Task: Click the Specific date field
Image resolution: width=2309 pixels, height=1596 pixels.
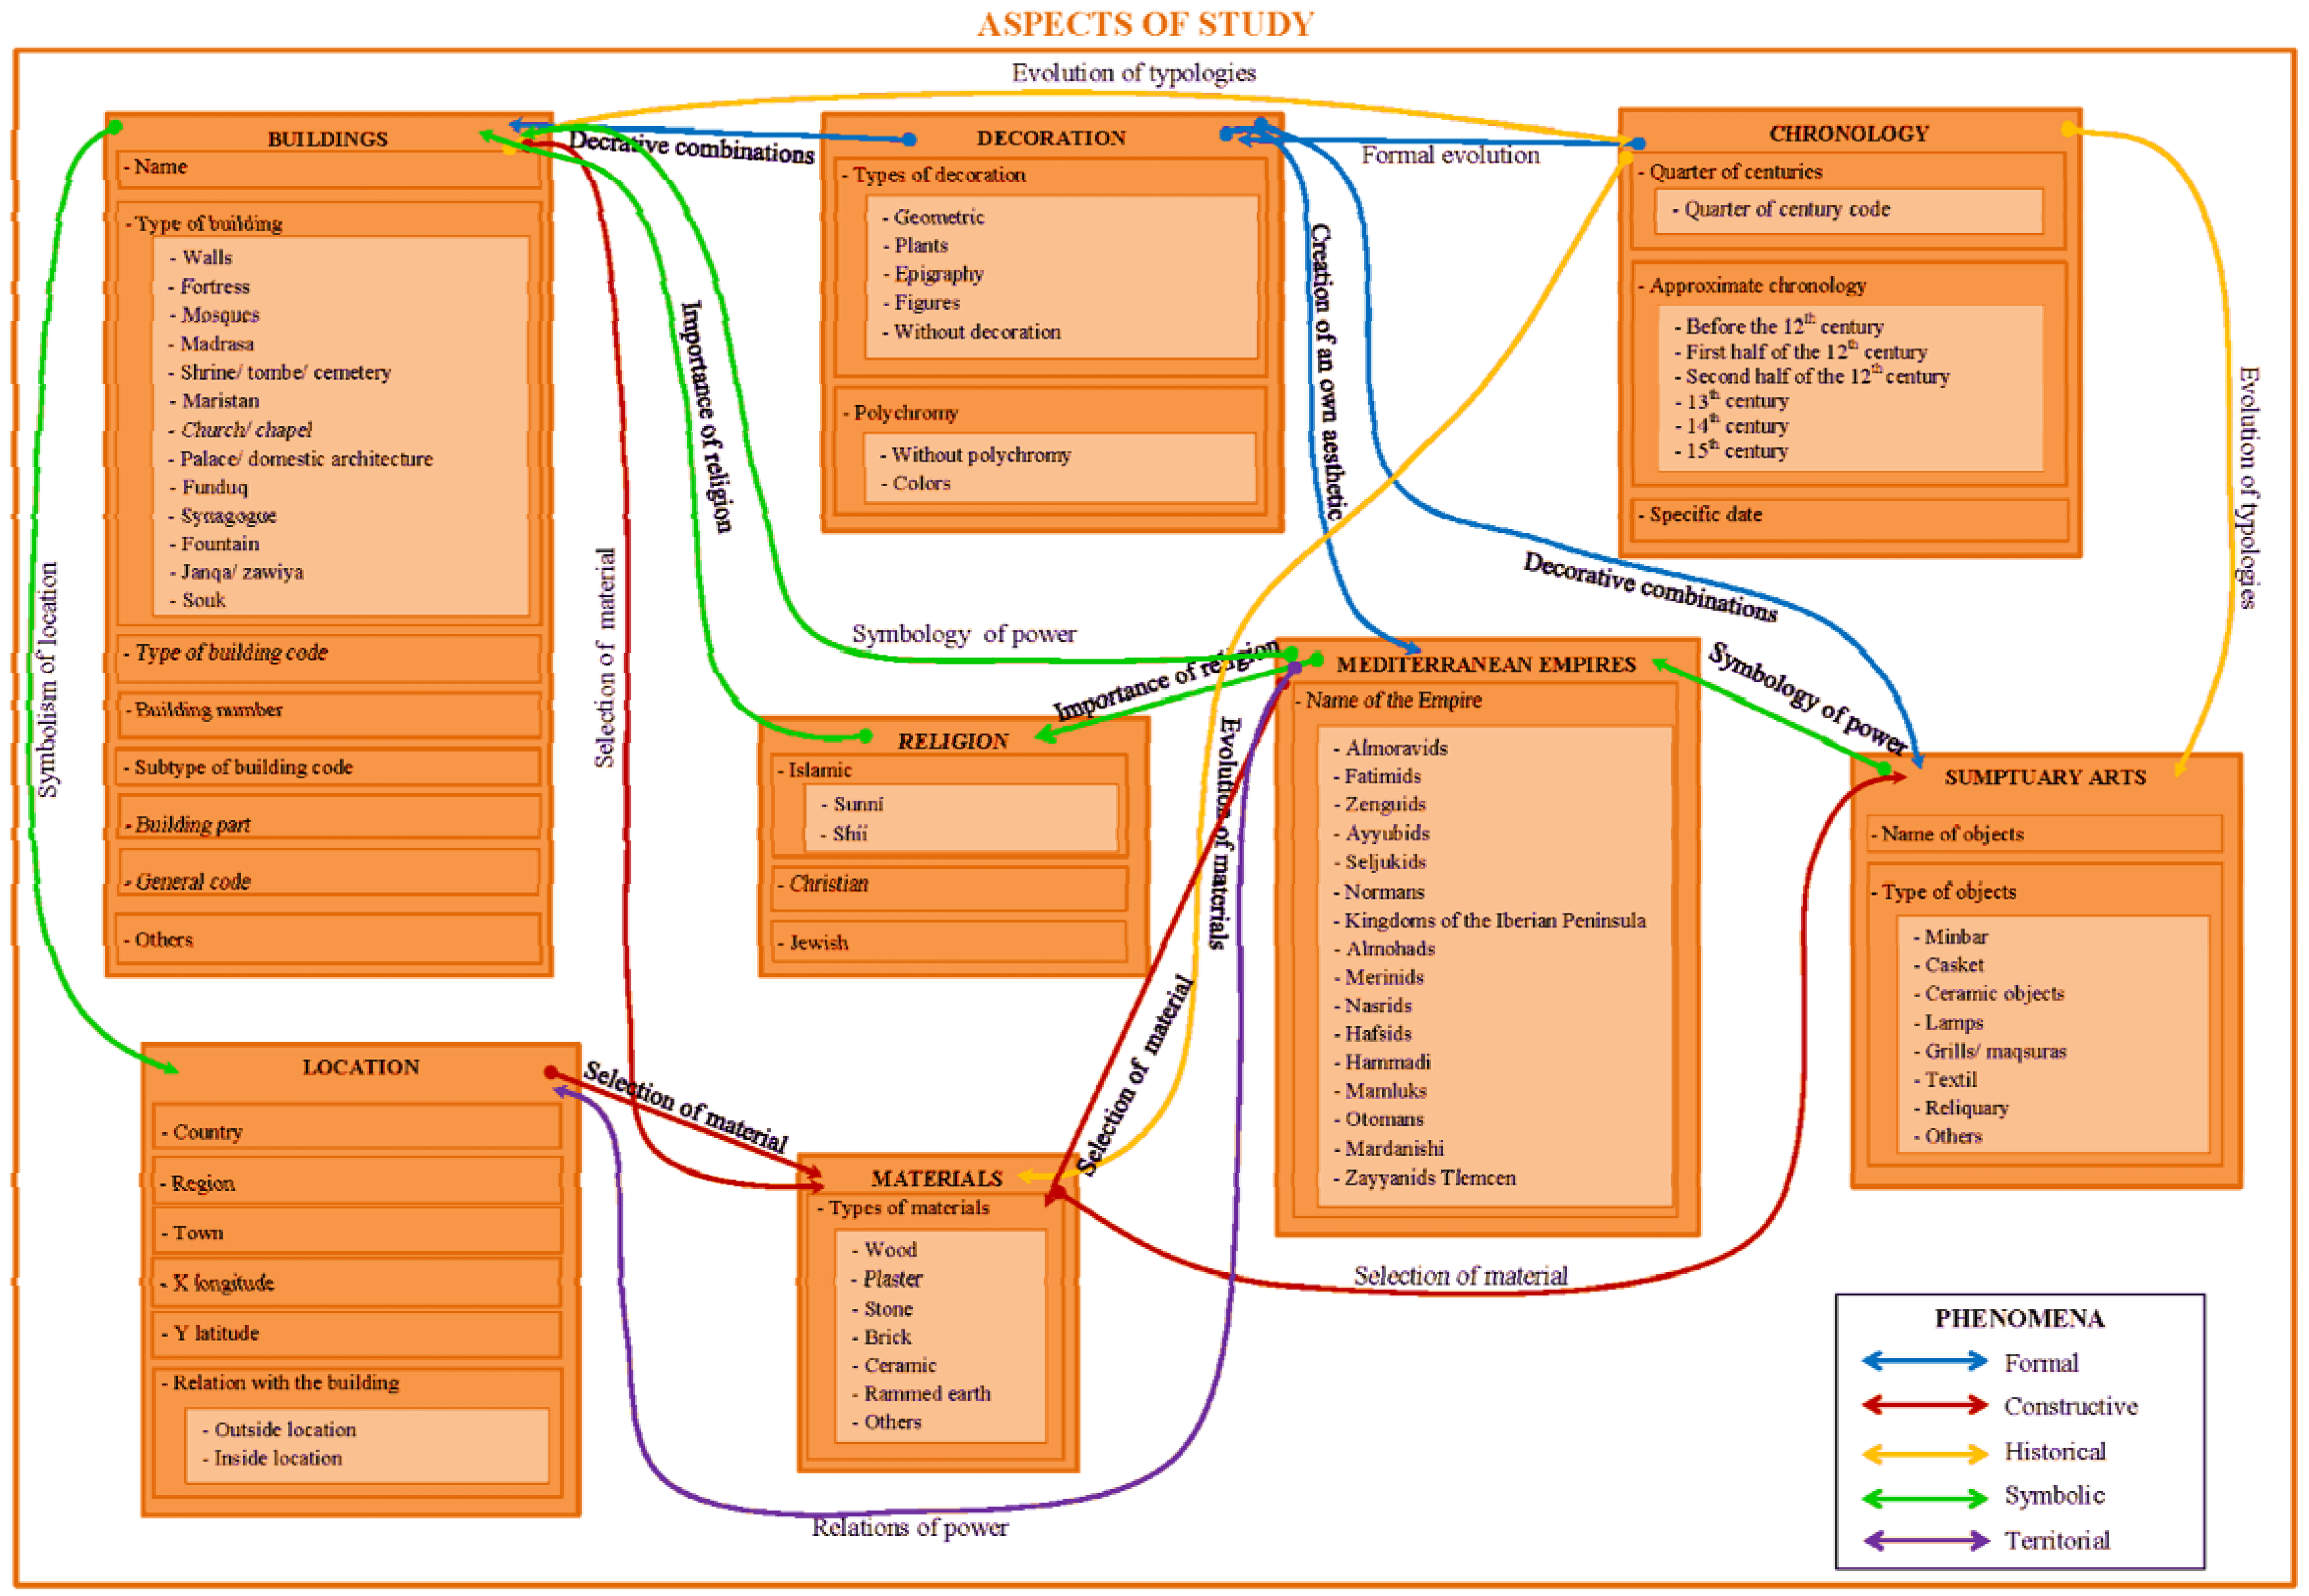Action: [1705, 514]
